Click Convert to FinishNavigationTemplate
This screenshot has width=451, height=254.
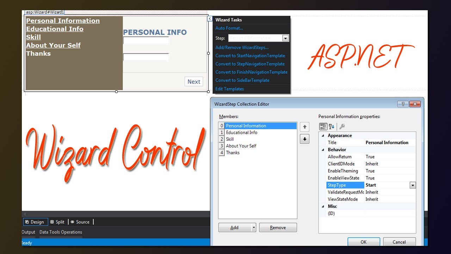point(252,72)
